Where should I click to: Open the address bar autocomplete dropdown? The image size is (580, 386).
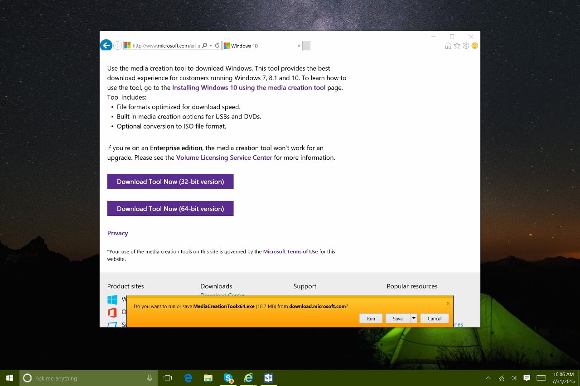tap(210, 45)
